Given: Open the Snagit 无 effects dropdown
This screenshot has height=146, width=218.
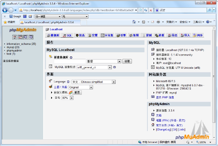Looking at the screenshot, I should [x=75, y=16].
